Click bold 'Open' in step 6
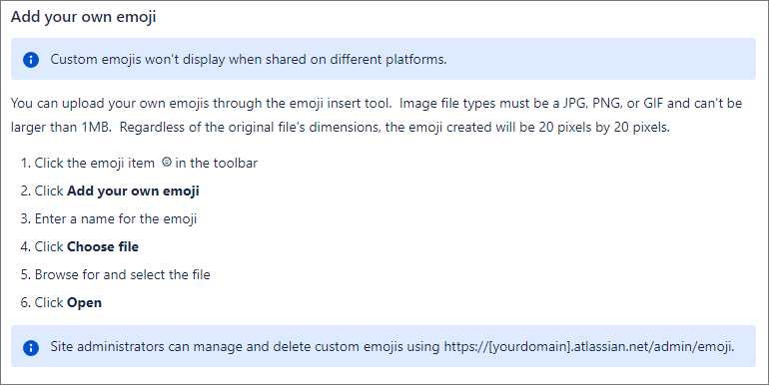The height and width of the screenshot is (385, 769). (84, 302)
